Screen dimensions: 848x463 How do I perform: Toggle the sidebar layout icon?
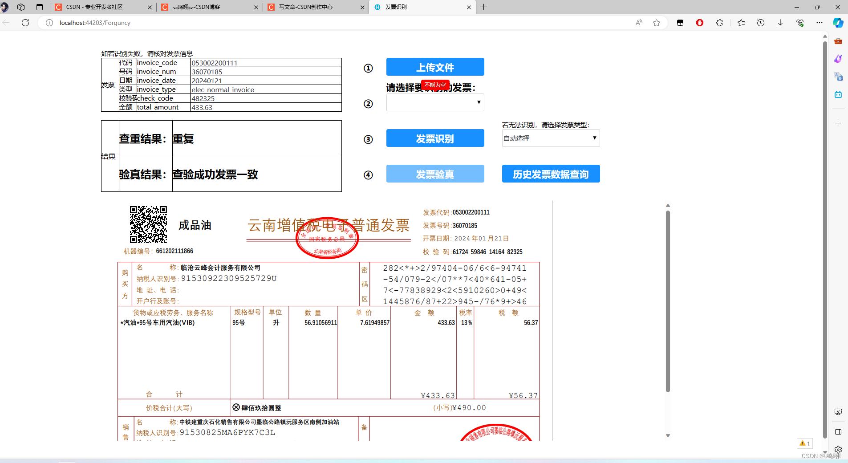(838, 432)
